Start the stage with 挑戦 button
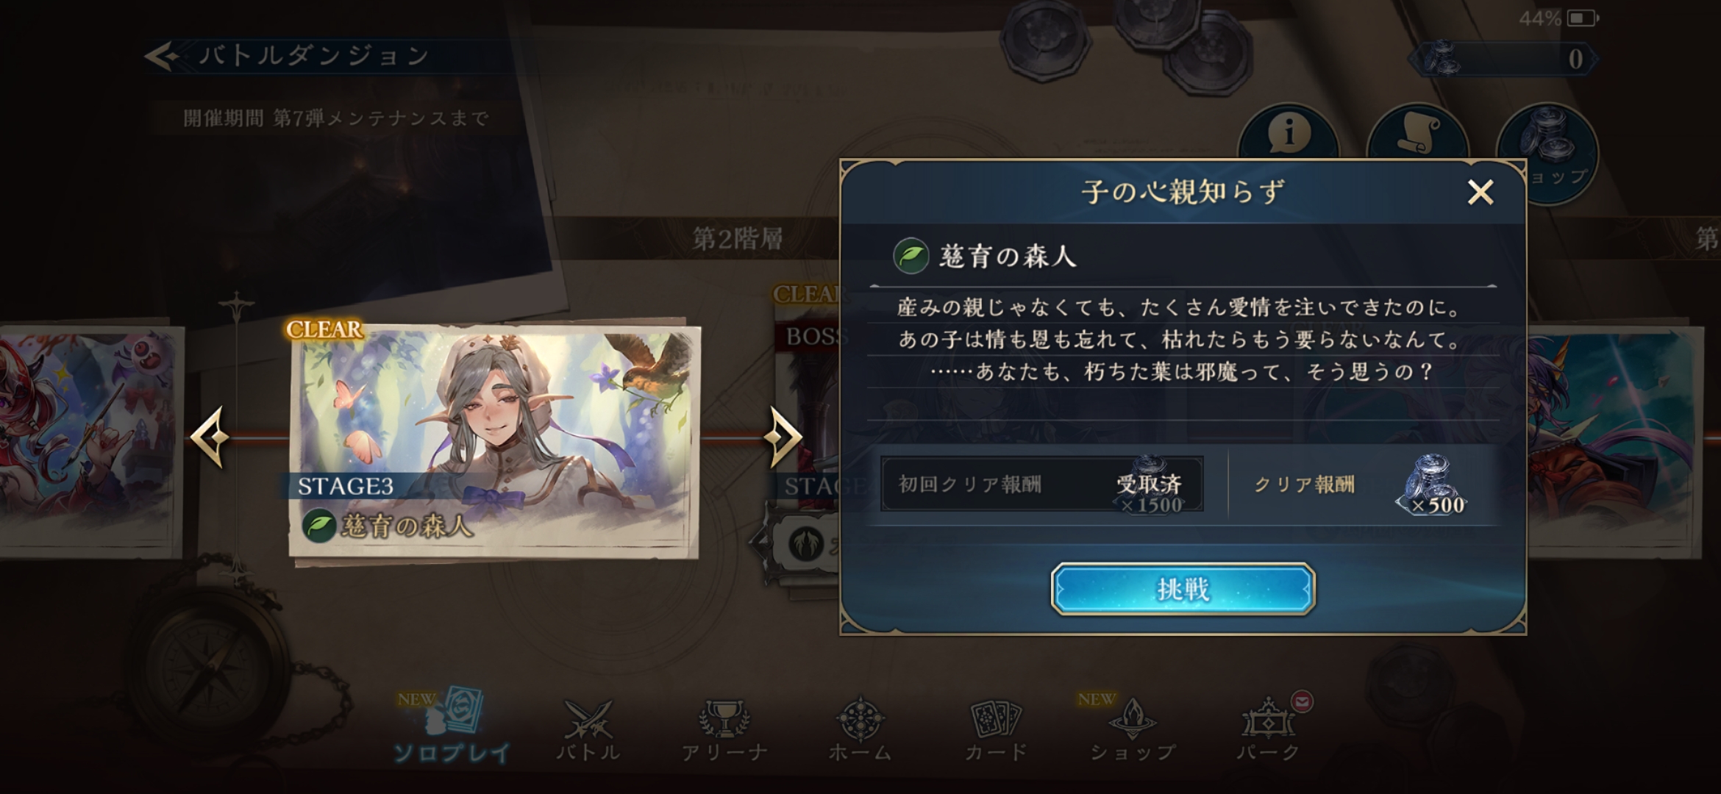 tap(1183, 588)
